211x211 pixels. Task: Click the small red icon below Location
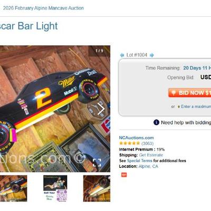pyautogui.click(x=124, y=175)
